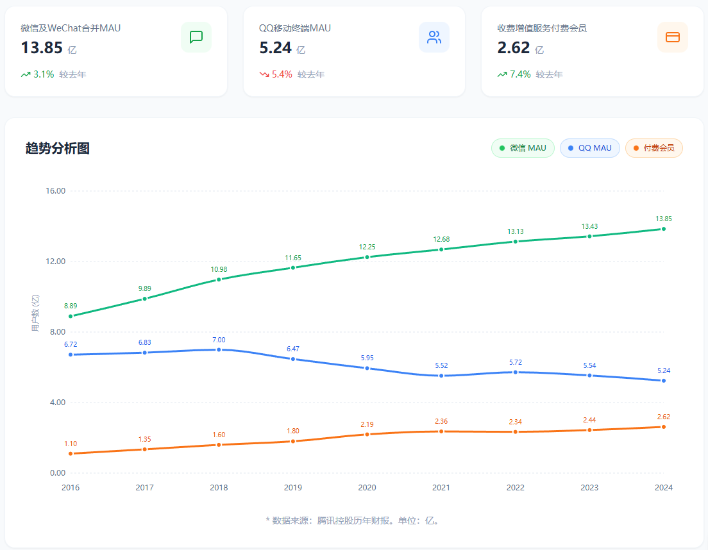Select the 2018 QQ MAU point 7.00
Screen dimensions: 708x550
tap(219, 350)
